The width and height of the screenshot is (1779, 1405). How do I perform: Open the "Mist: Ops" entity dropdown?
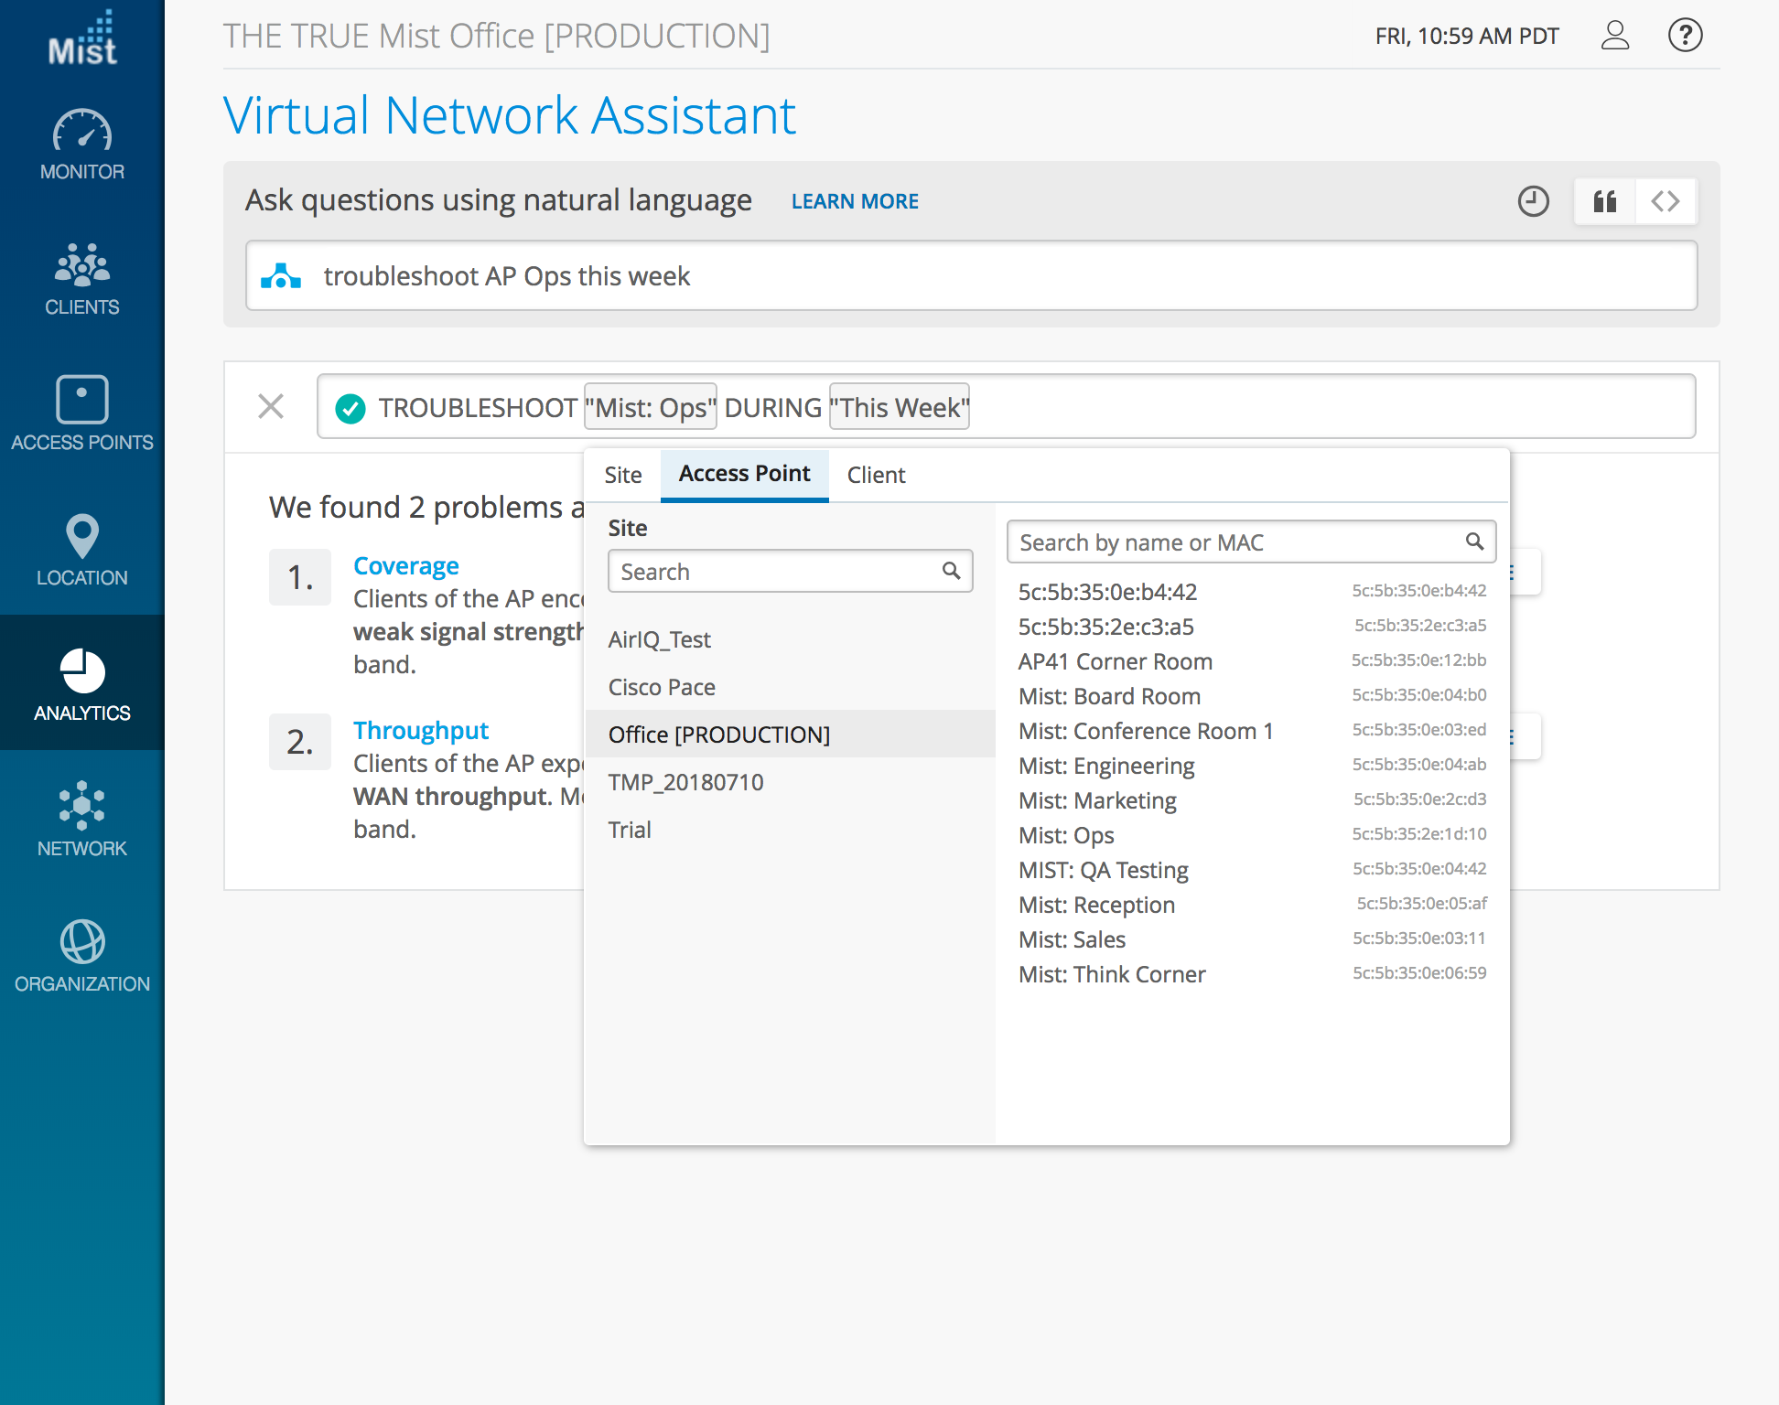(x=651, y=407)
